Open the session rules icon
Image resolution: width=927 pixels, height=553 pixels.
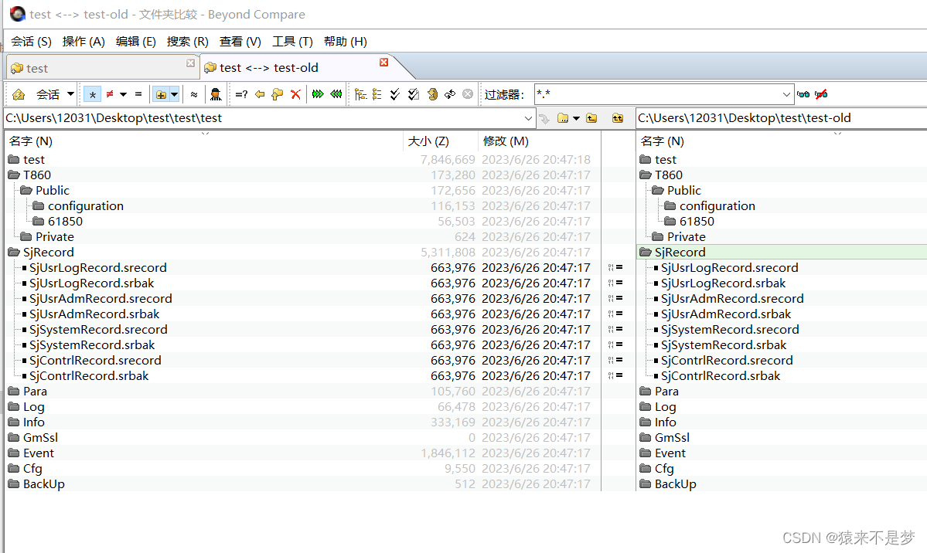[216, 93]
